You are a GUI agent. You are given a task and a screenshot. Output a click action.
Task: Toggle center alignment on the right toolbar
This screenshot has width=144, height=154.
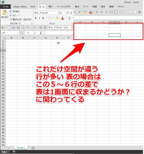102,12
